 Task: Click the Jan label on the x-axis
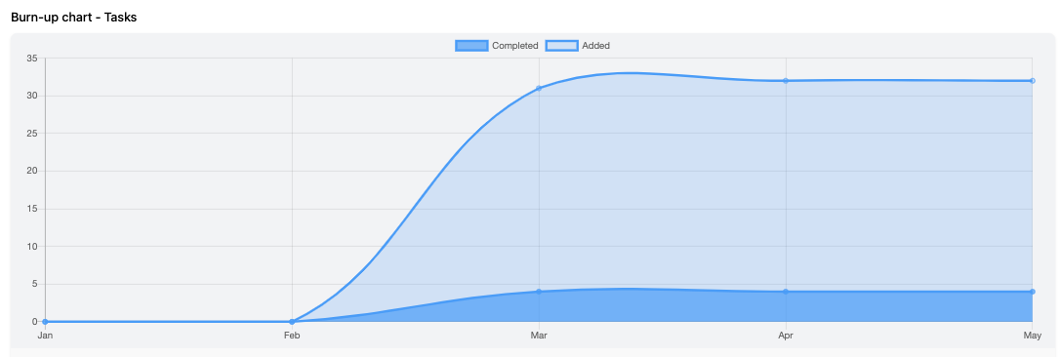[45, 335]
